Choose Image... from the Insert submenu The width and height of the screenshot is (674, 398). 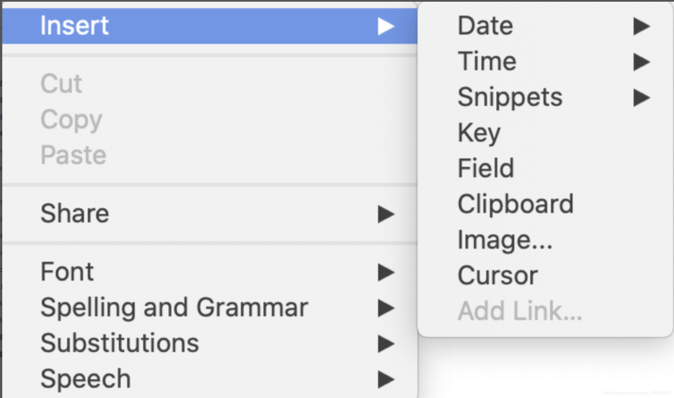point(505,240)
